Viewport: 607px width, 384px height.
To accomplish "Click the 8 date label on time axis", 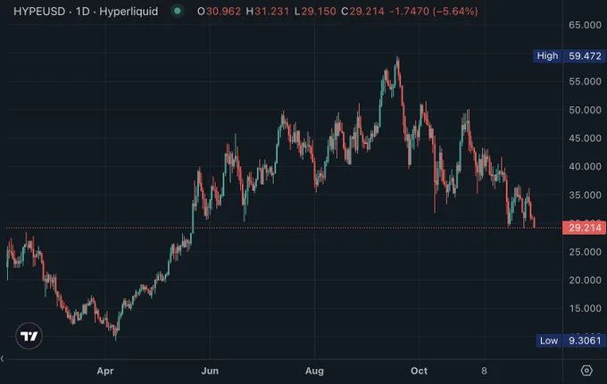I will click(x=484, y=371).
